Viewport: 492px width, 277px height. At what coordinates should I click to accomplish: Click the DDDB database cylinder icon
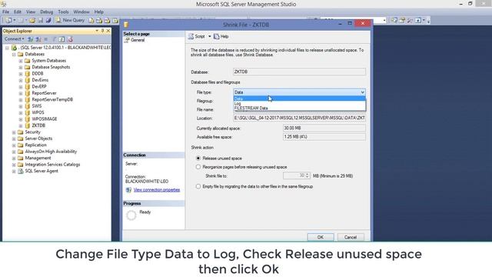point(28,74)
